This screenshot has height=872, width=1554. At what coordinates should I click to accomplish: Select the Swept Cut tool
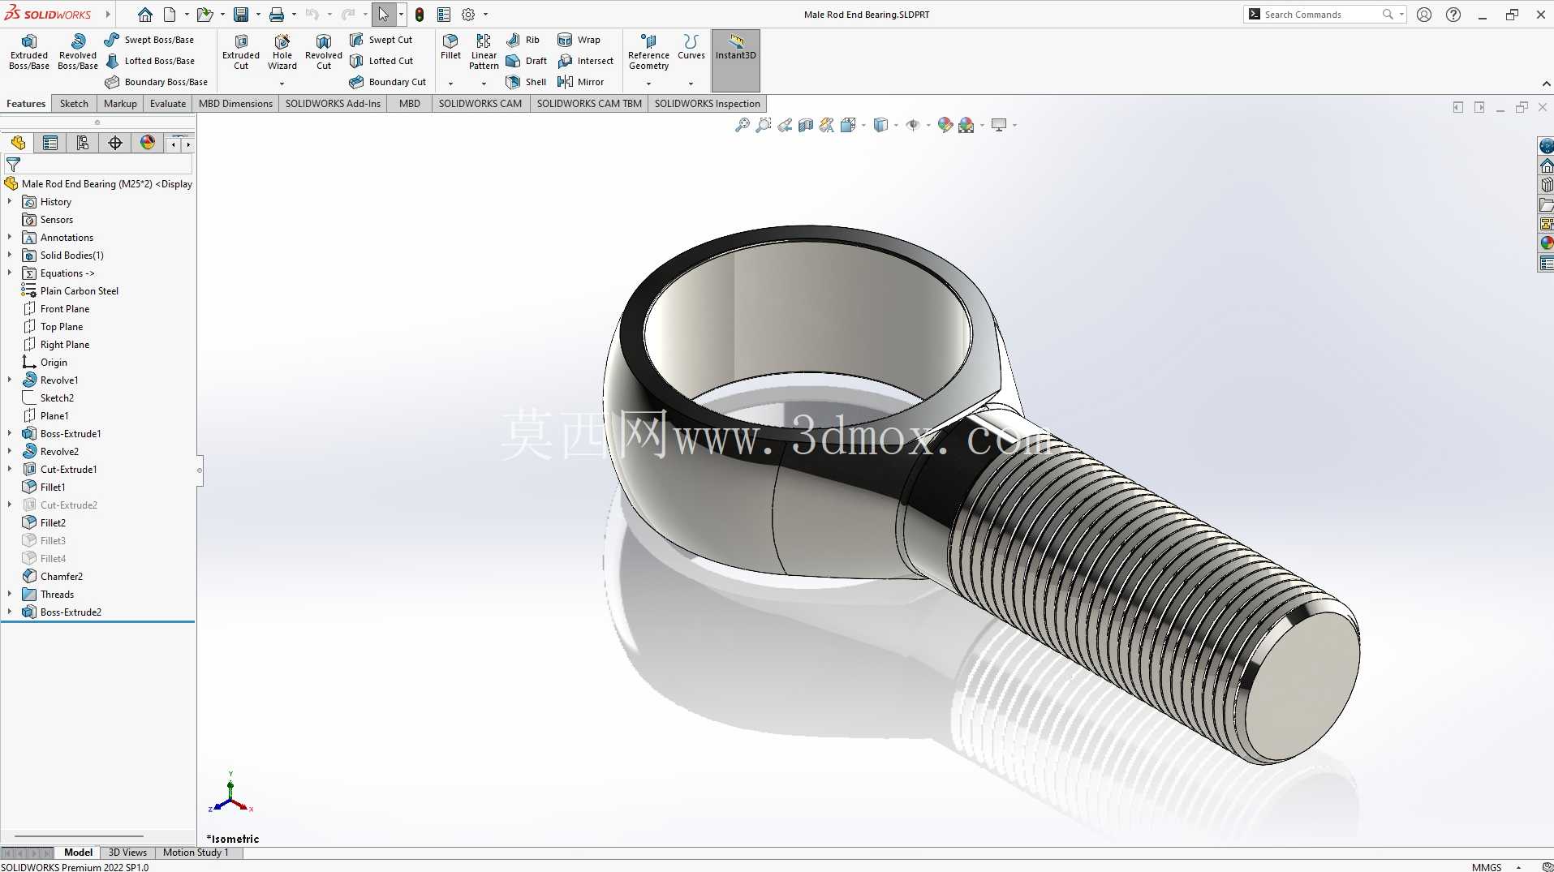[381, 40]
